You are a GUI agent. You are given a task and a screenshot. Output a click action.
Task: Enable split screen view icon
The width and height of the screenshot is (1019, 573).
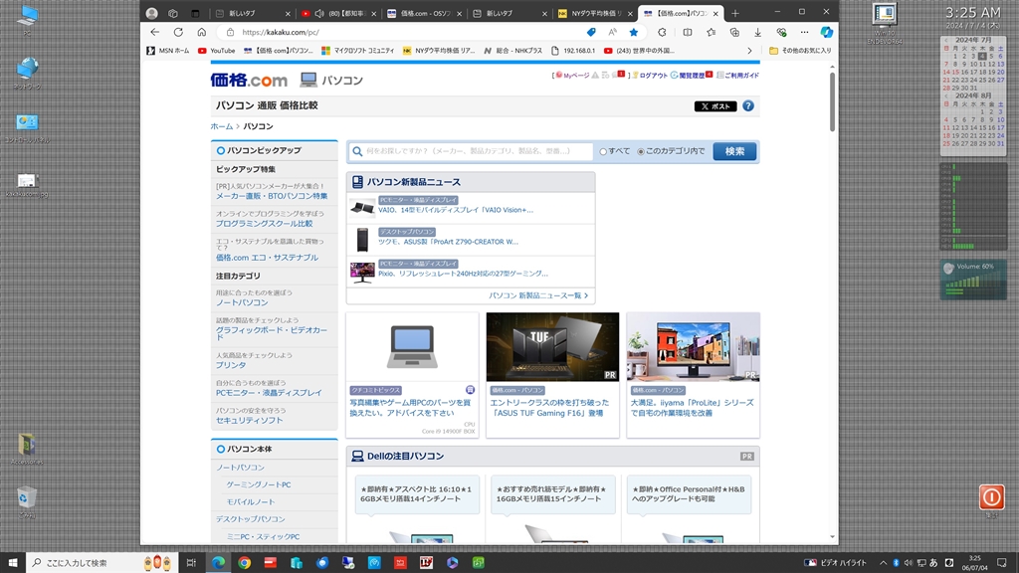(688, 32)
